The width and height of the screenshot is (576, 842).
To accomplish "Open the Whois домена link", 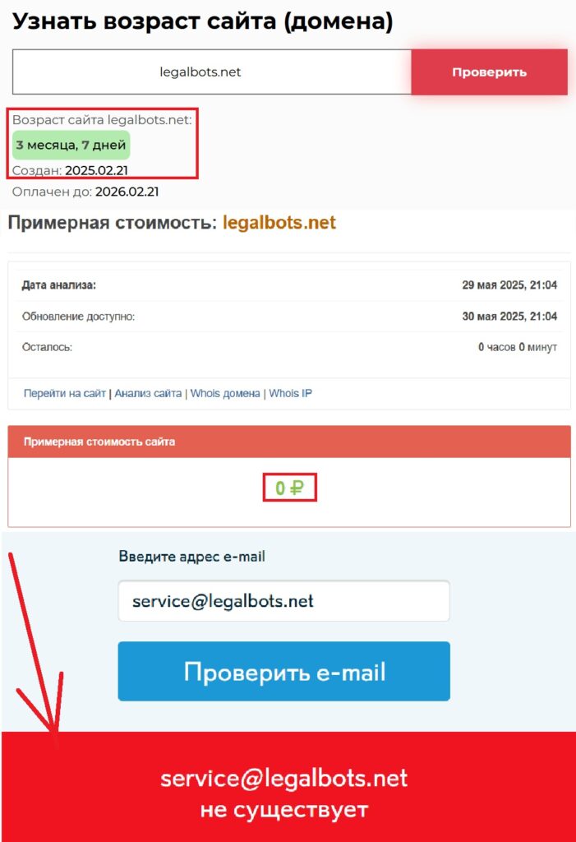I will (225, 393).
